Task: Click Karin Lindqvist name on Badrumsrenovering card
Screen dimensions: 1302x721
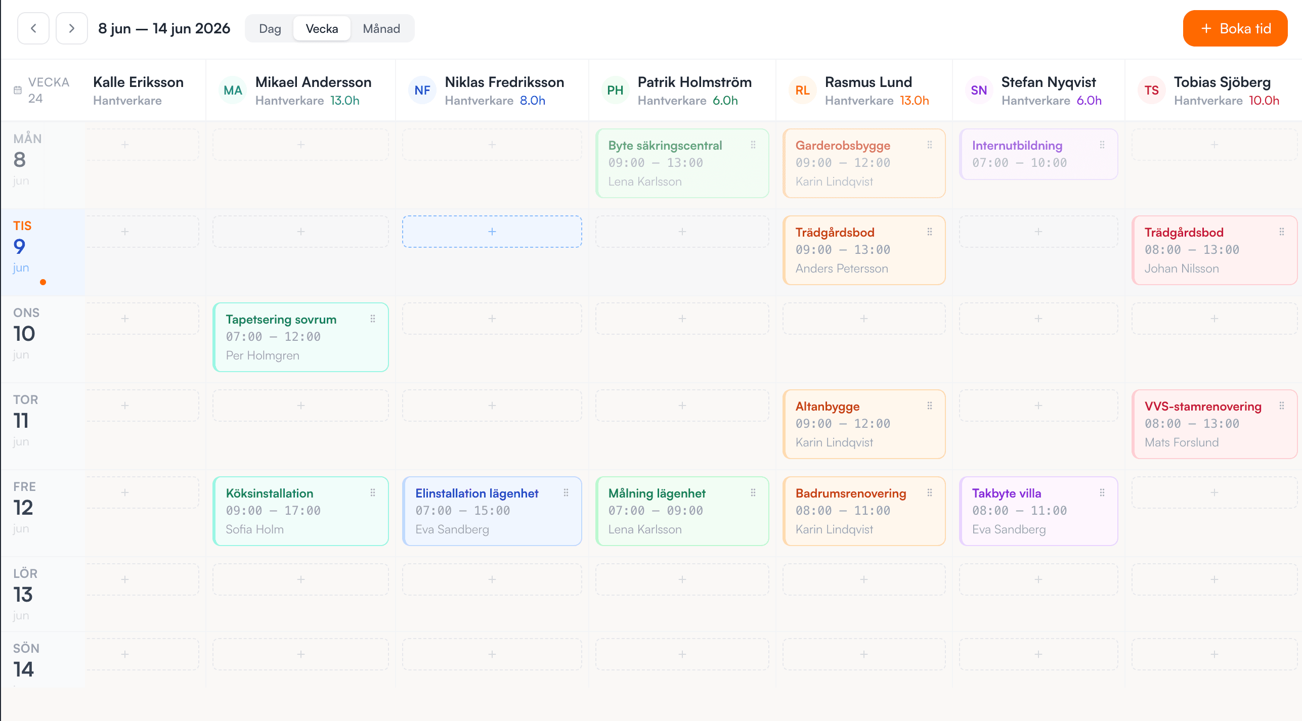Action: 834,529
